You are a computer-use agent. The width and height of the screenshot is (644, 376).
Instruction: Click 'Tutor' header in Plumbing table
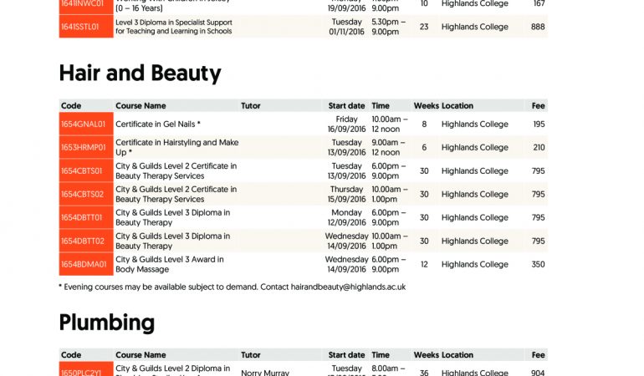click(251, 355)
